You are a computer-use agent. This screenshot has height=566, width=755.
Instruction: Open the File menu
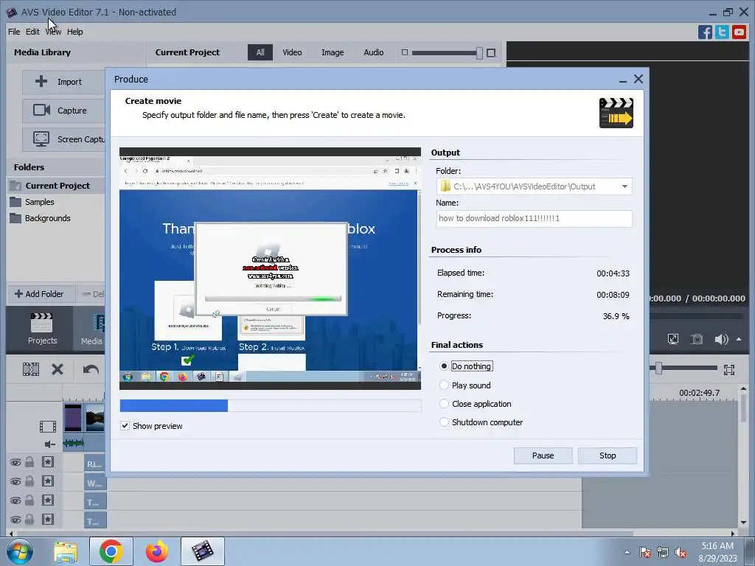(14, 32)
